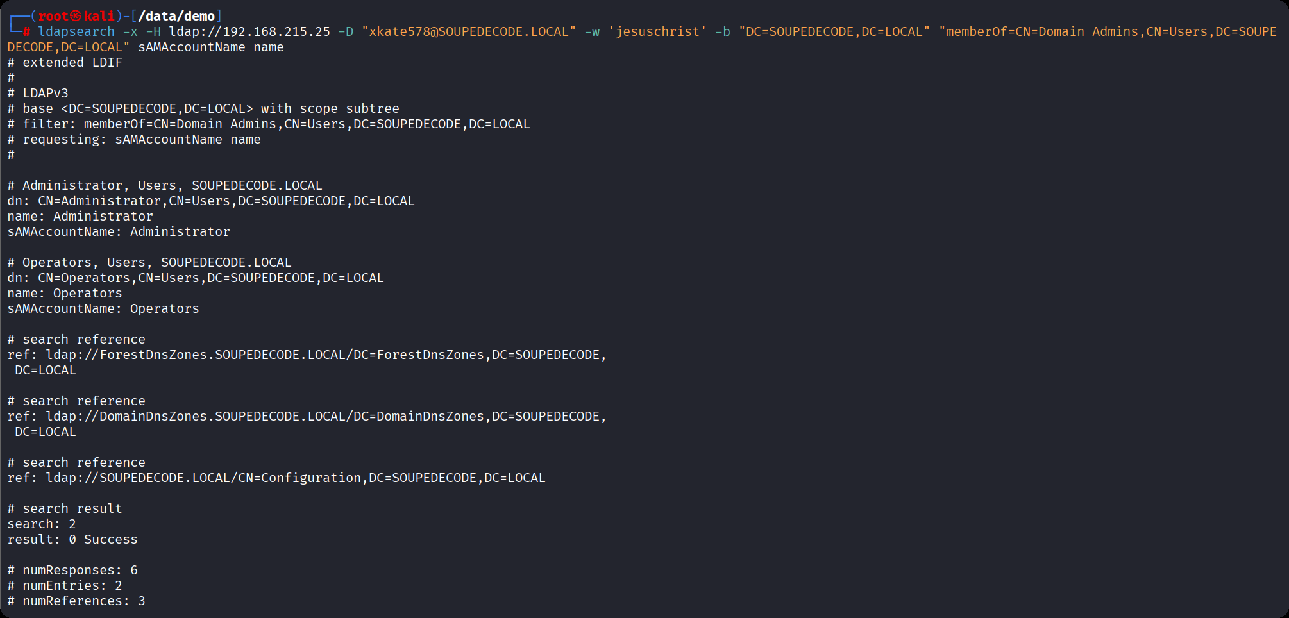This screenshot has height=618, width=1289.
Task: Click the # filter: memberOf comment line
Action: point(269,124)
